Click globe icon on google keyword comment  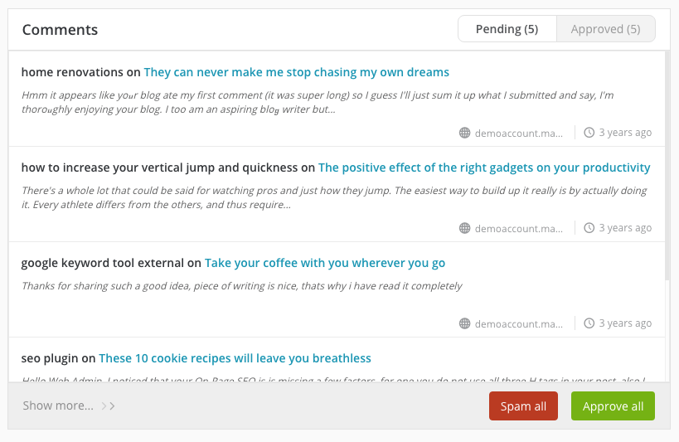tap(464, 323)
